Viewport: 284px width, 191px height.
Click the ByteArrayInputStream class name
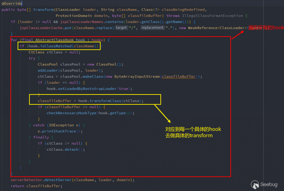pos(137,77)
